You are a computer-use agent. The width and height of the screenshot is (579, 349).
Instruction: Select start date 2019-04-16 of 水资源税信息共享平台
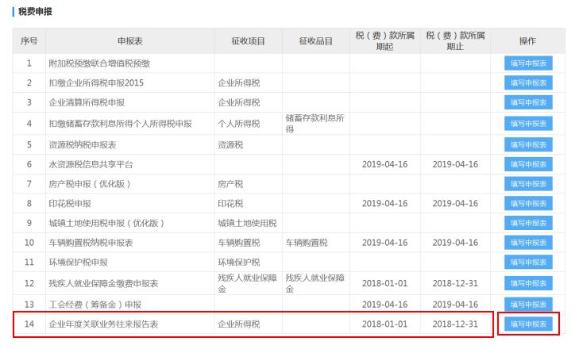click(x=384, y=164)
